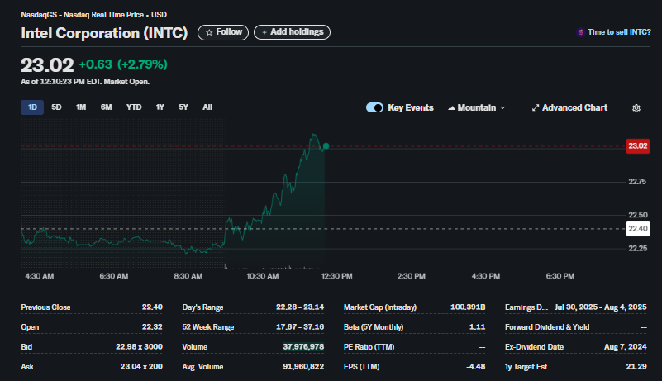Click the current price 23.02 value
Screen dimensions: 662x381
pos(47,65)
